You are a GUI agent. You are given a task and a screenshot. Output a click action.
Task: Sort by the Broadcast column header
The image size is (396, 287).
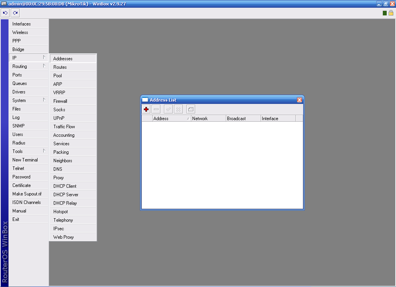coord(243,119)
